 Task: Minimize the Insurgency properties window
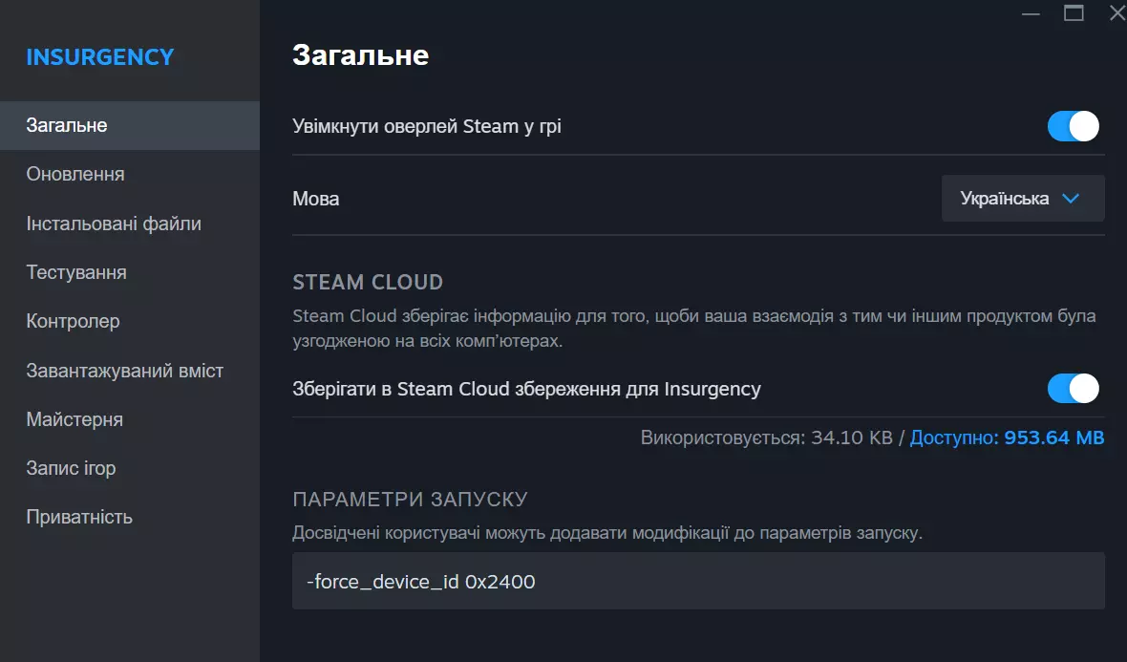[x=1030, y=13]
